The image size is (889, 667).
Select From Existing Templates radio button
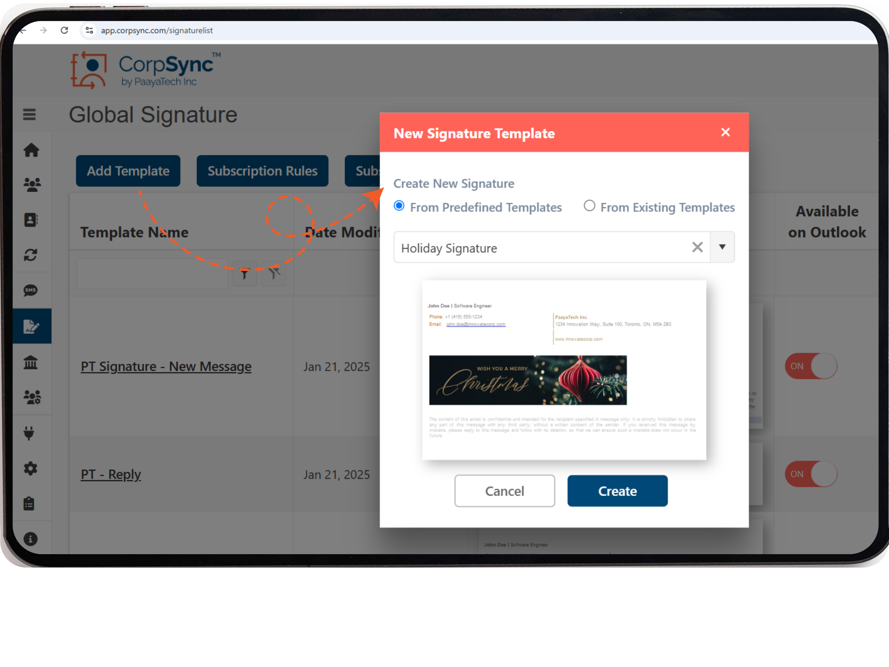(x=589, y=207)
